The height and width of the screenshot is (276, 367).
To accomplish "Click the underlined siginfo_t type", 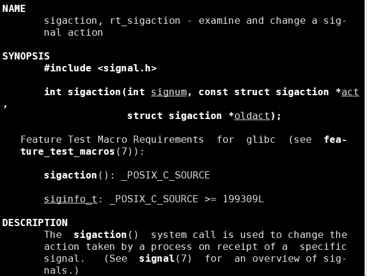I will [70, 199].
